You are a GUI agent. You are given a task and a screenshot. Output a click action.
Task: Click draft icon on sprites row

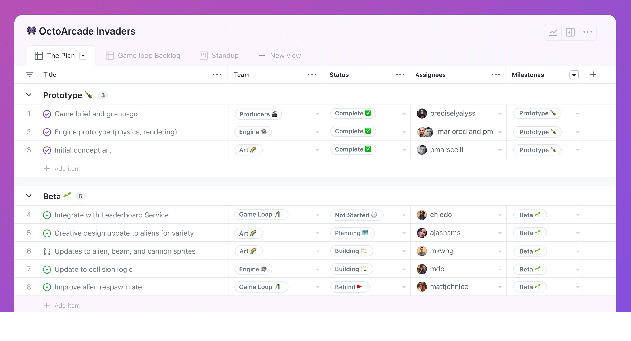tap(47, 251)
